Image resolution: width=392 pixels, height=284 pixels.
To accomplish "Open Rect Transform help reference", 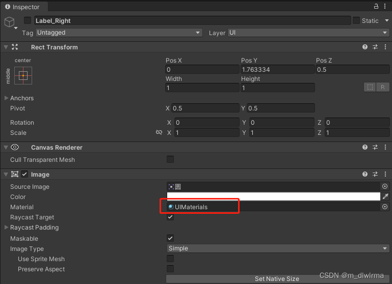I will 365,47.
